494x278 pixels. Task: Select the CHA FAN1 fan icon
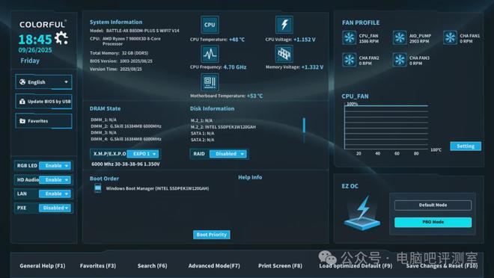coord(450,37)
